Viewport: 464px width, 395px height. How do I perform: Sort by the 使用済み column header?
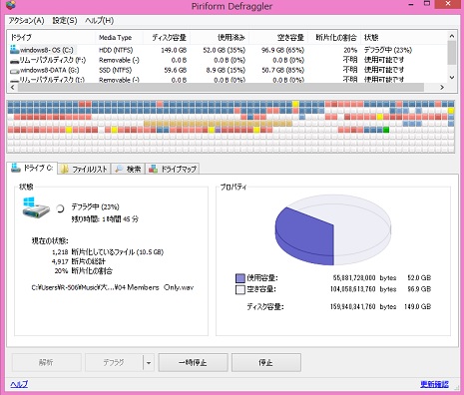[220, 37]
